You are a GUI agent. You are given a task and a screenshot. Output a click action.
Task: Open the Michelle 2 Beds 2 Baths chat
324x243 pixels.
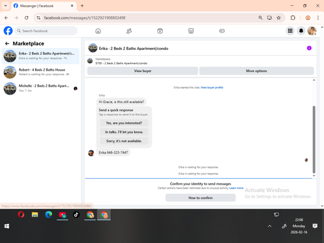pyautogui.click(x=41, y=88)
